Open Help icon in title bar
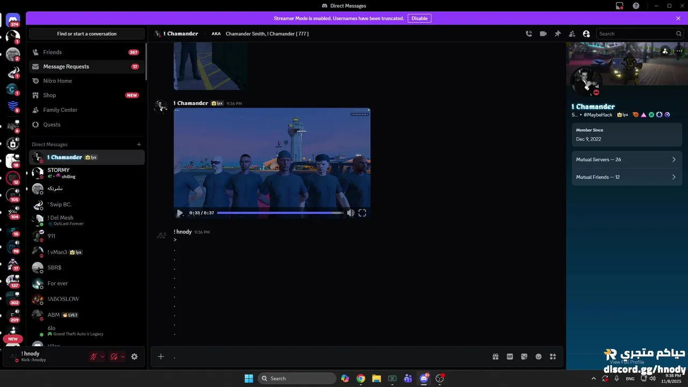 coord(636,6)
